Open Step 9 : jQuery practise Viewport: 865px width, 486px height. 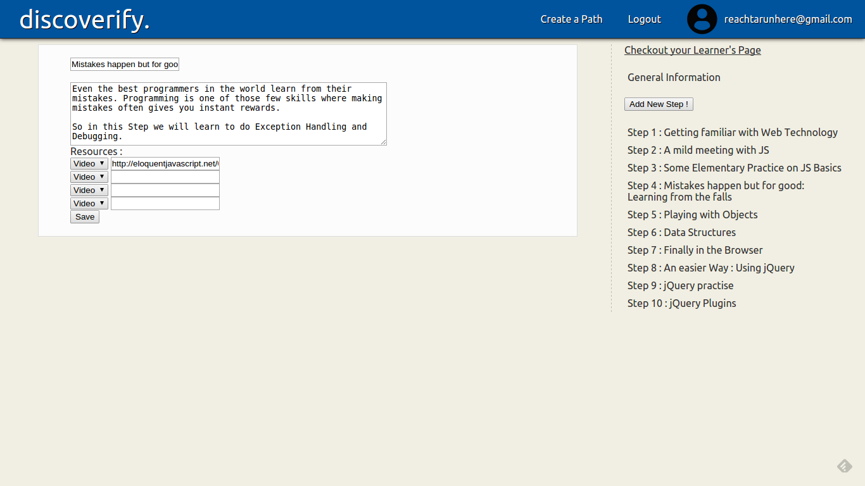click(x=681, y=285)
